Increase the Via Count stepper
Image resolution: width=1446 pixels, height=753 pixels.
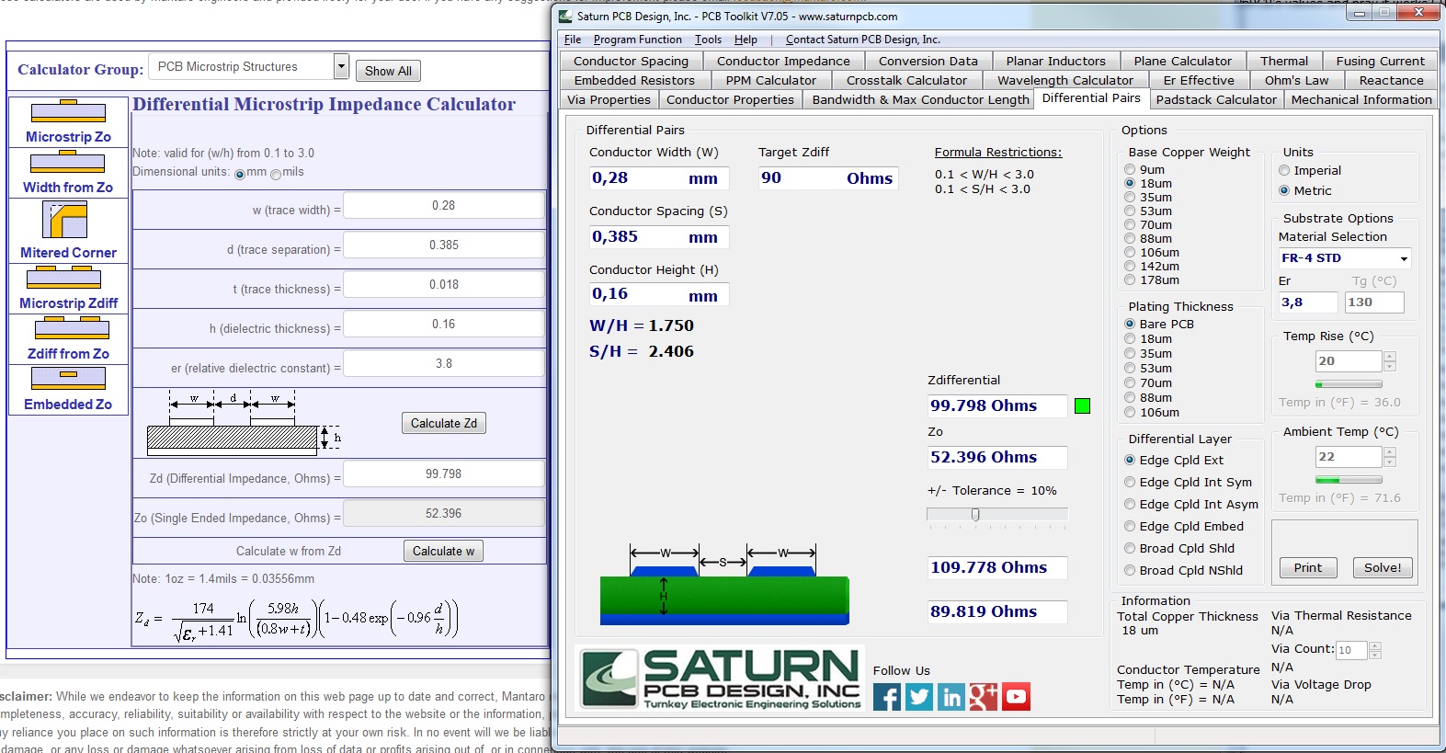click(1375, 645)
